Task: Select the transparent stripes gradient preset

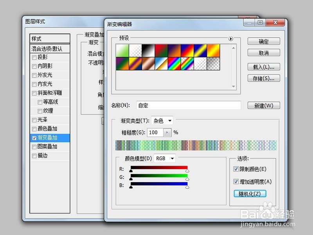Action: (x=200, y=63)
